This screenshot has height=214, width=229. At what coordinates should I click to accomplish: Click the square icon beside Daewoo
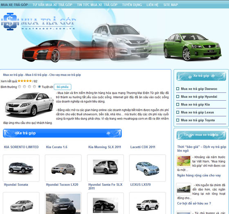click(178, 89)
